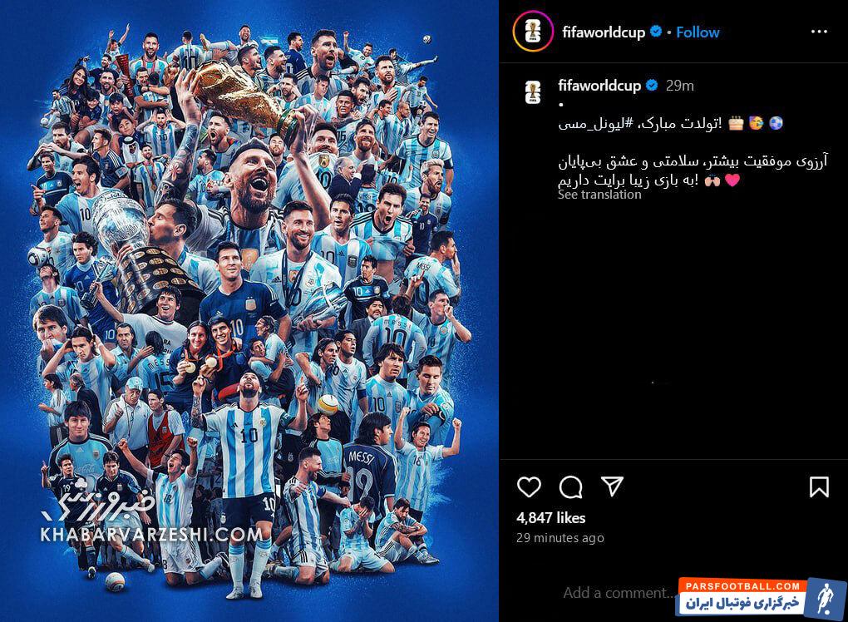Follow the fifaworldcup account
Image resolution: width=848 pixels, height=622 pixels.
(698, 32)
